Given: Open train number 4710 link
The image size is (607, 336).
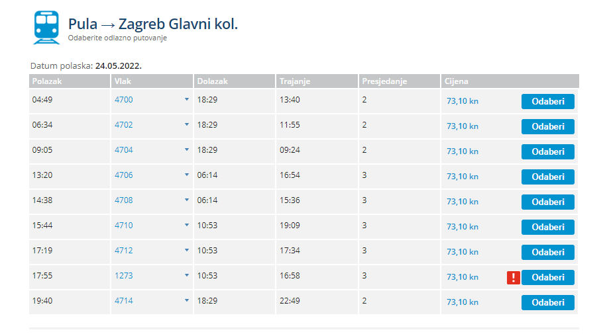Looking at the screenshot, I should tap(123, 225).
